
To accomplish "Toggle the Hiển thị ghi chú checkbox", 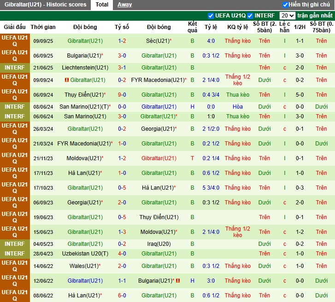I will coord(285,5).
